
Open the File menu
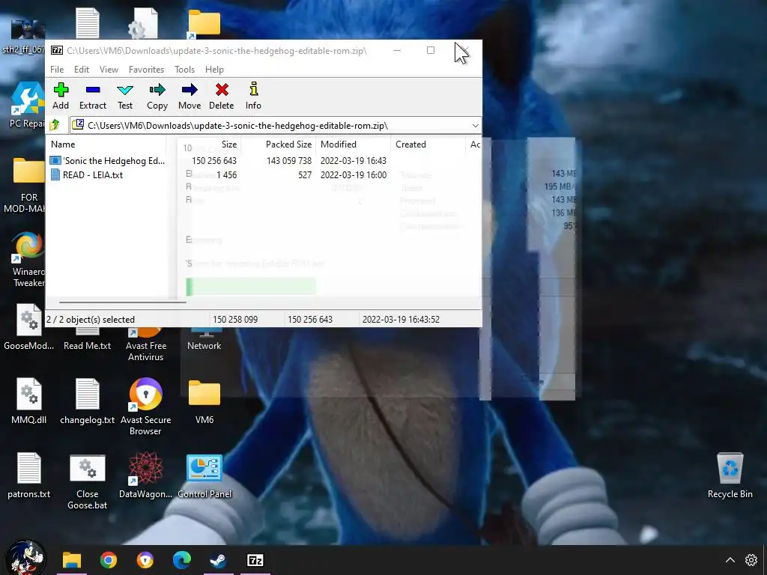click(x=57, y=70)
